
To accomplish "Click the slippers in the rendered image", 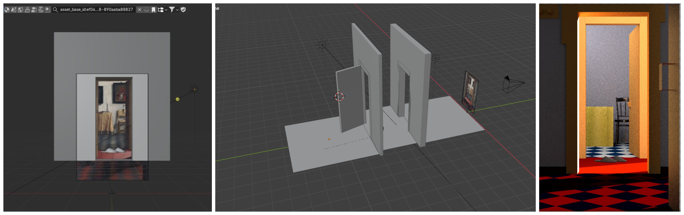I will pyautogui.click(x=611, y=159).
